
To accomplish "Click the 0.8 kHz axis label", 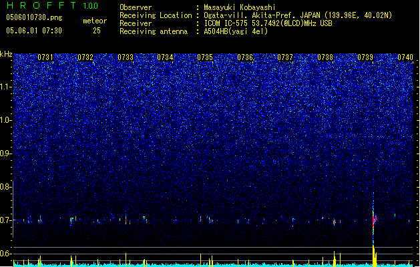I will point(6,187).
